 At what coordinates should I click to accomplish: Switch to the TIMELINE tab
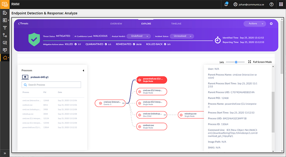pyautogui.click(x=176, y=23)
